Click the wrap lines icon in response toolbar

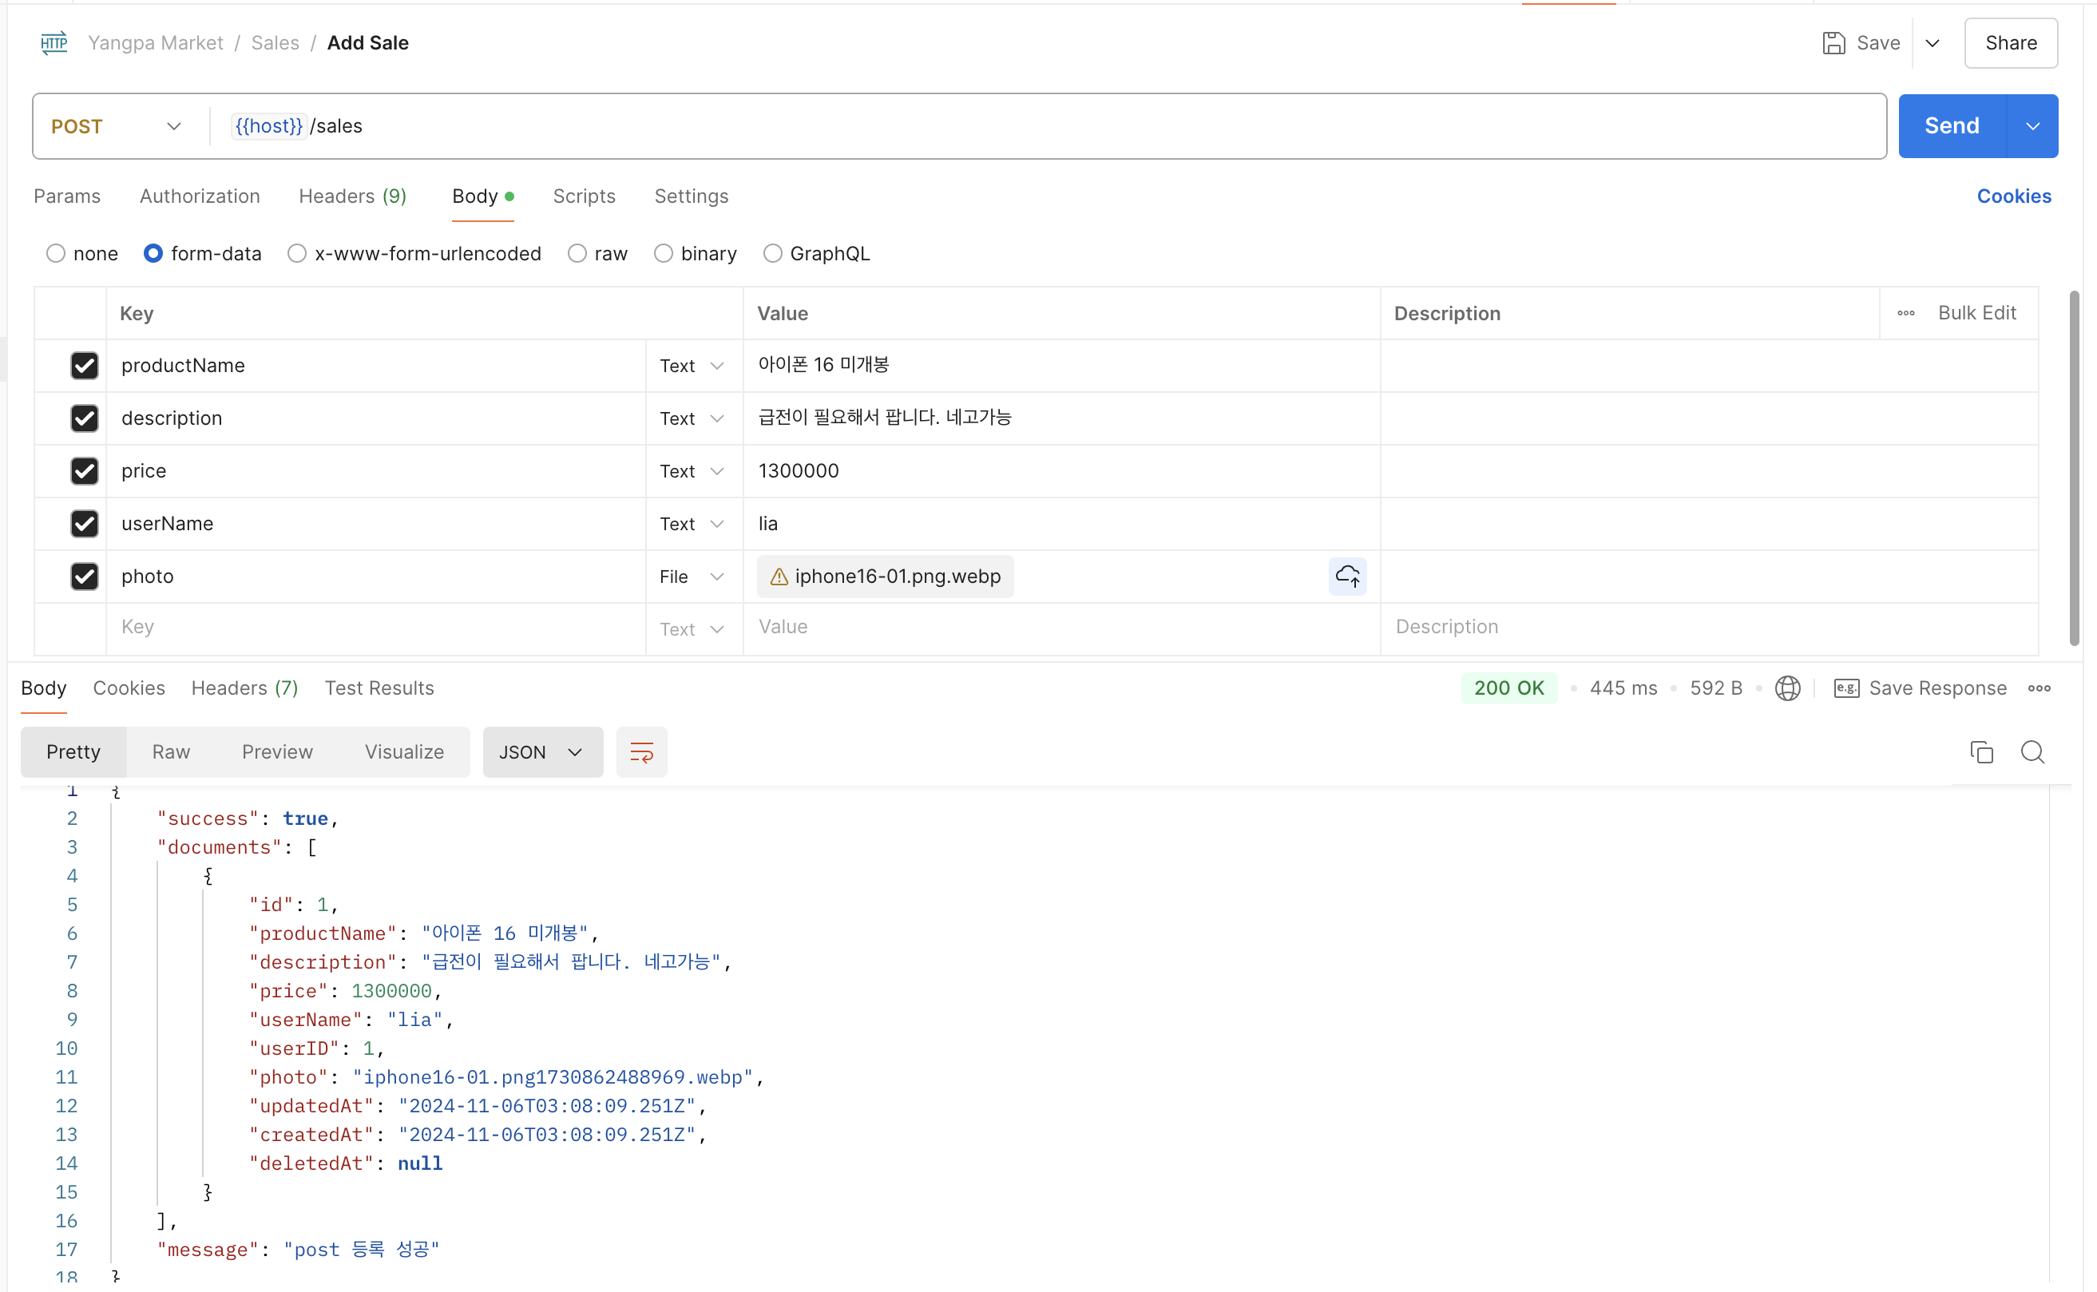tap(641, 752)
